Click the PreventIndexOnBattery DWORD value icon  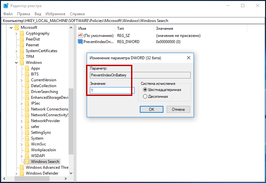pos(80,42)
